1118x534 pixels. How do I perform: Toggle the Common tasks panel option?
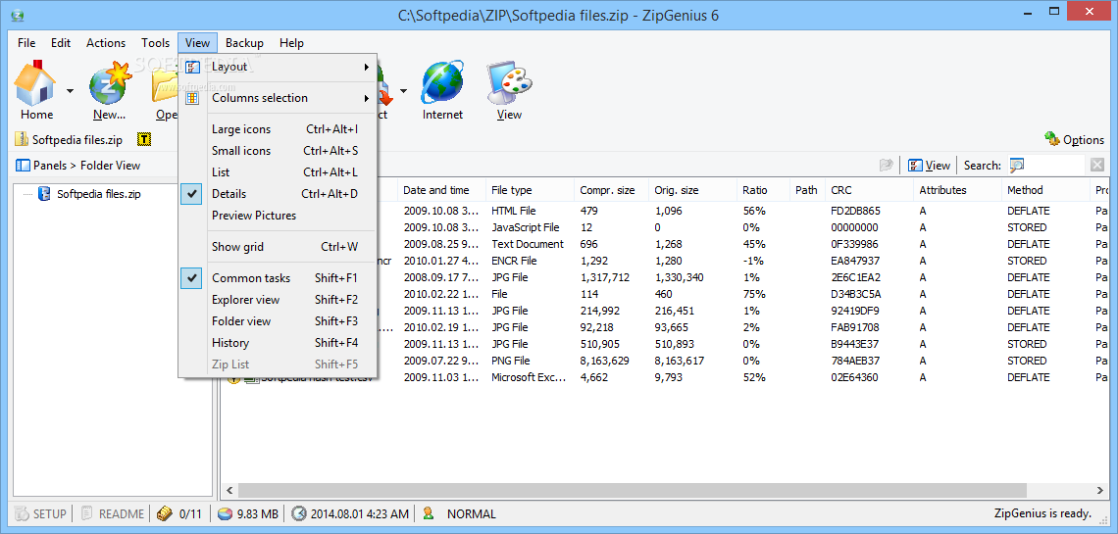pyautogui.click(x=279, y=278)
